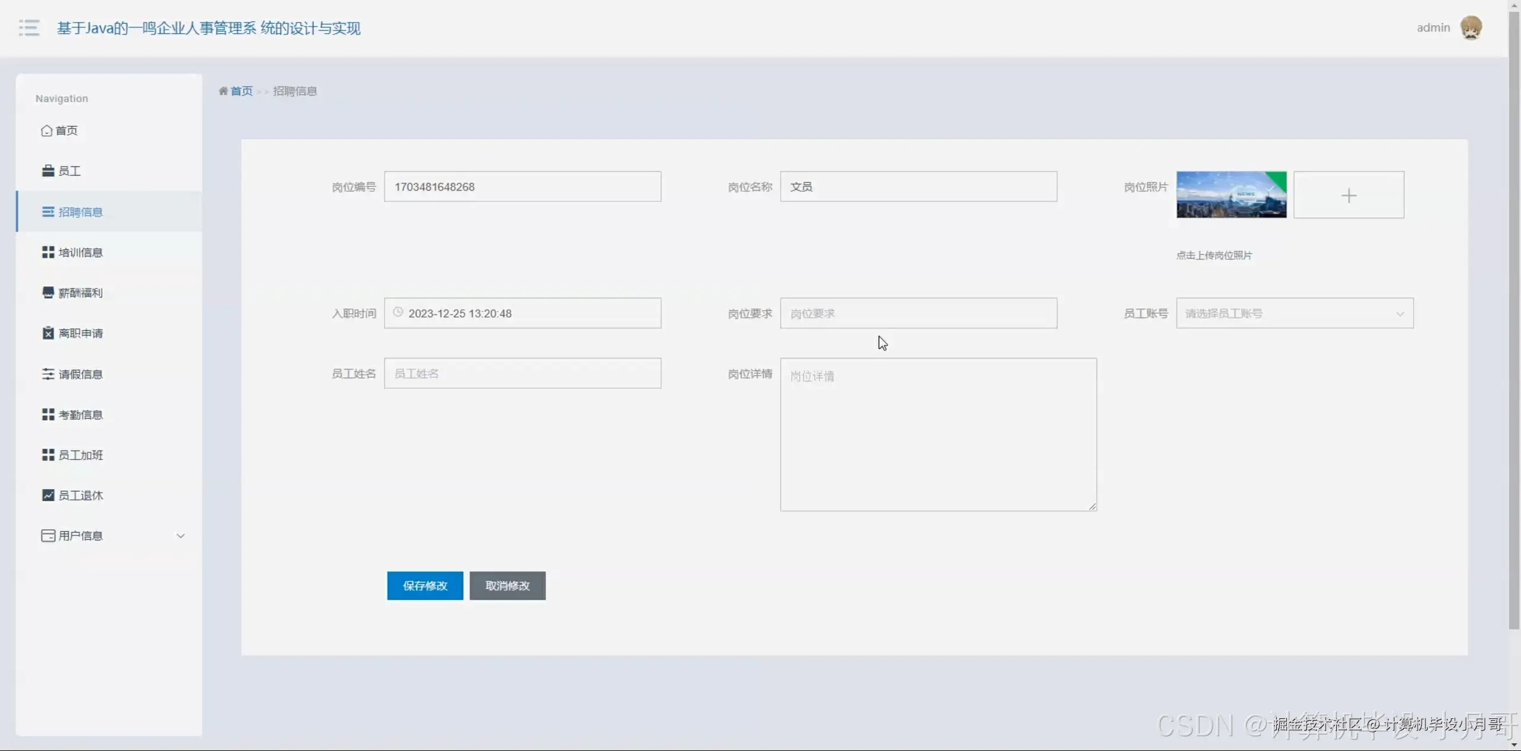Click the 首页 breadcrumb link
Image resolution: width=1521 pixels, height=751 pixels.
point(241,91)
